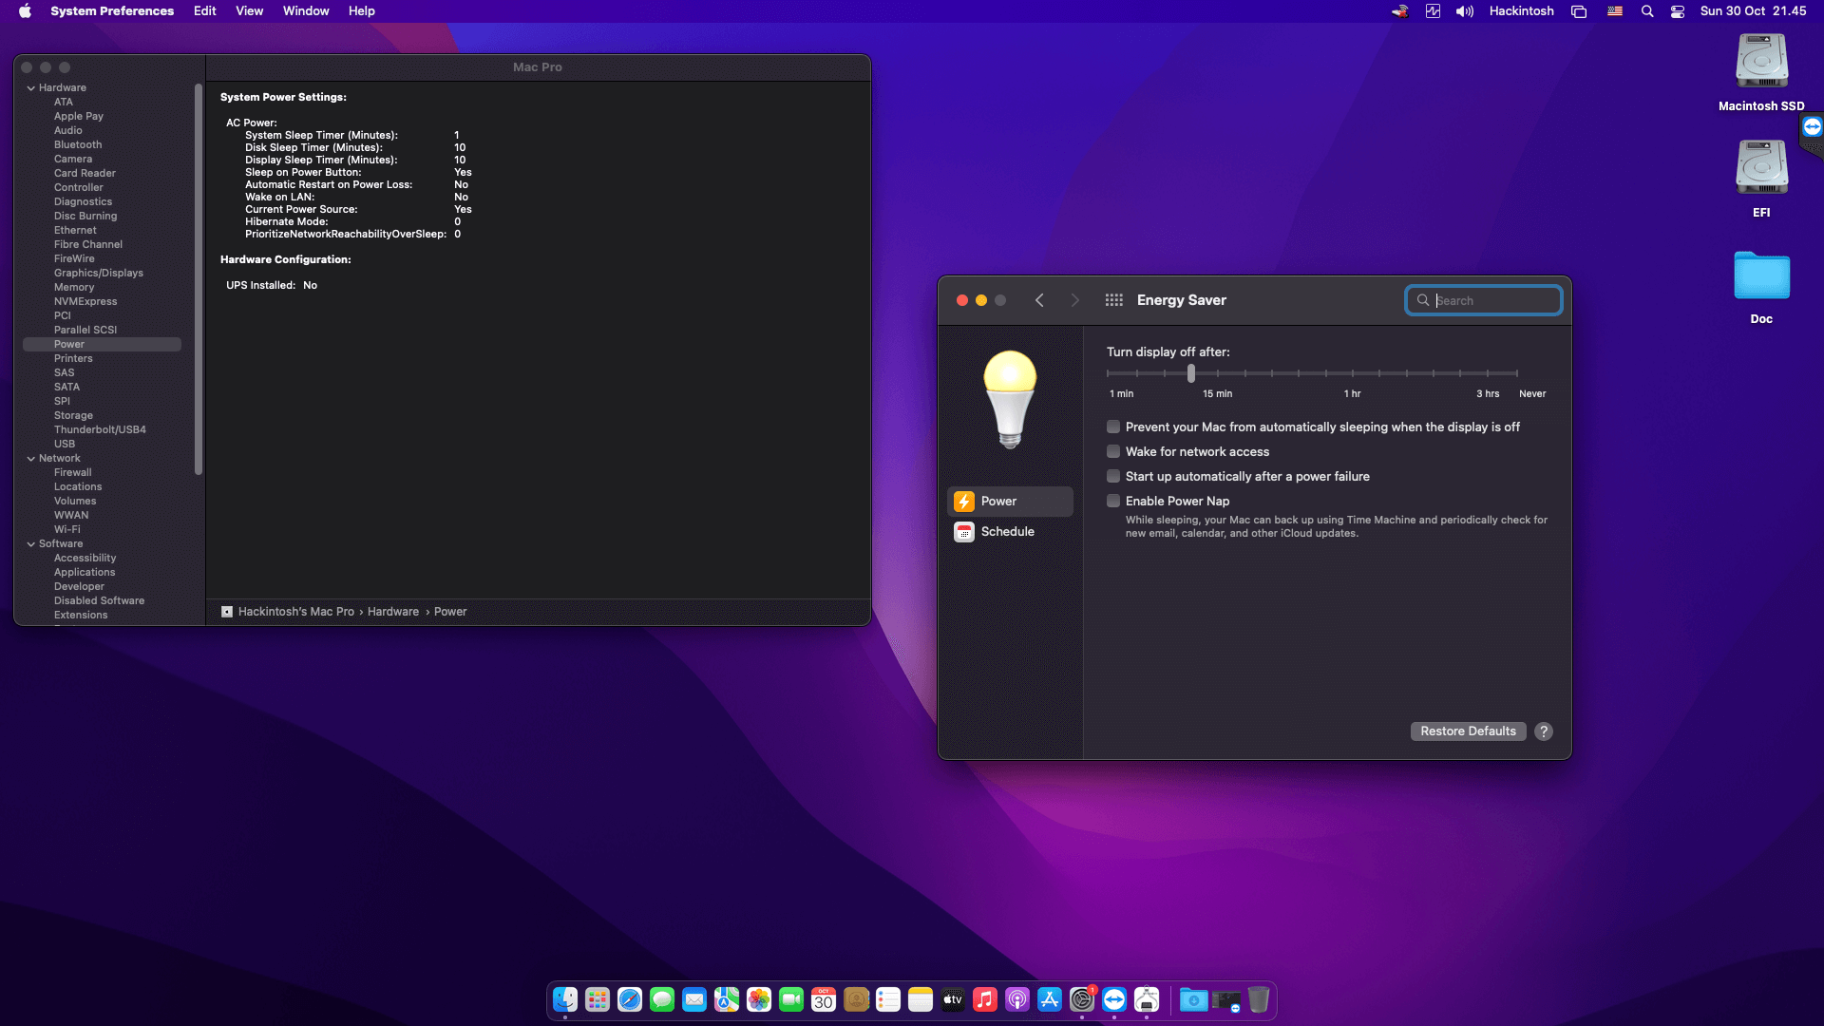The image size is (1824, 1026).
Task: Toggle Start up automatically after power failure
Action: (x=1113, y=477)
